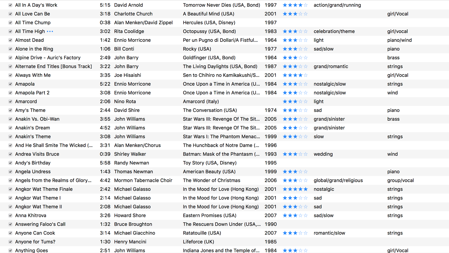Click the album Ratatouille (USA)

click(x=202, y=233)
